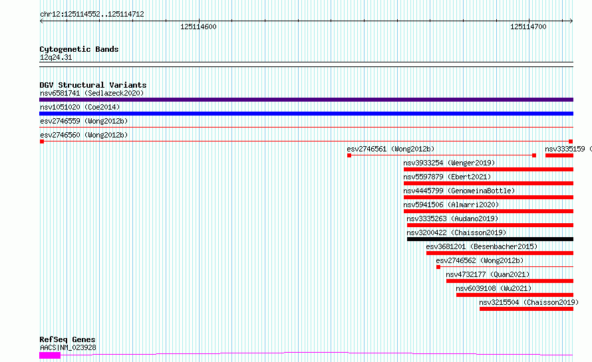This screenshot has height=362, width=592.
Task: Open esv2746560 (Wong2012b) variant label
Action: [x=84, y=135]
